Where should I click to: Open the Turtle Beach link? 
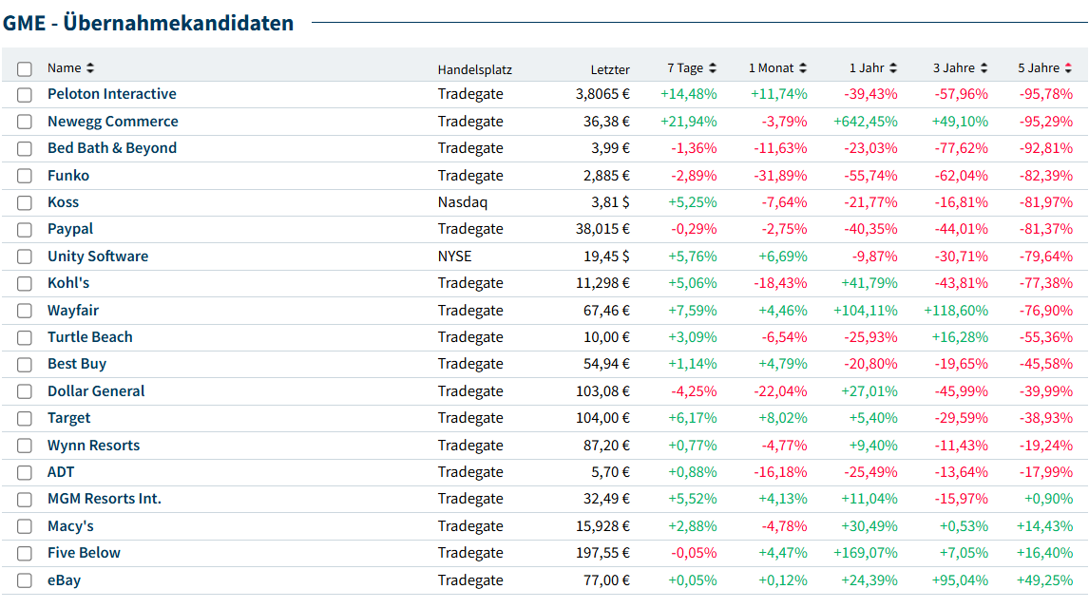point(89,337)
